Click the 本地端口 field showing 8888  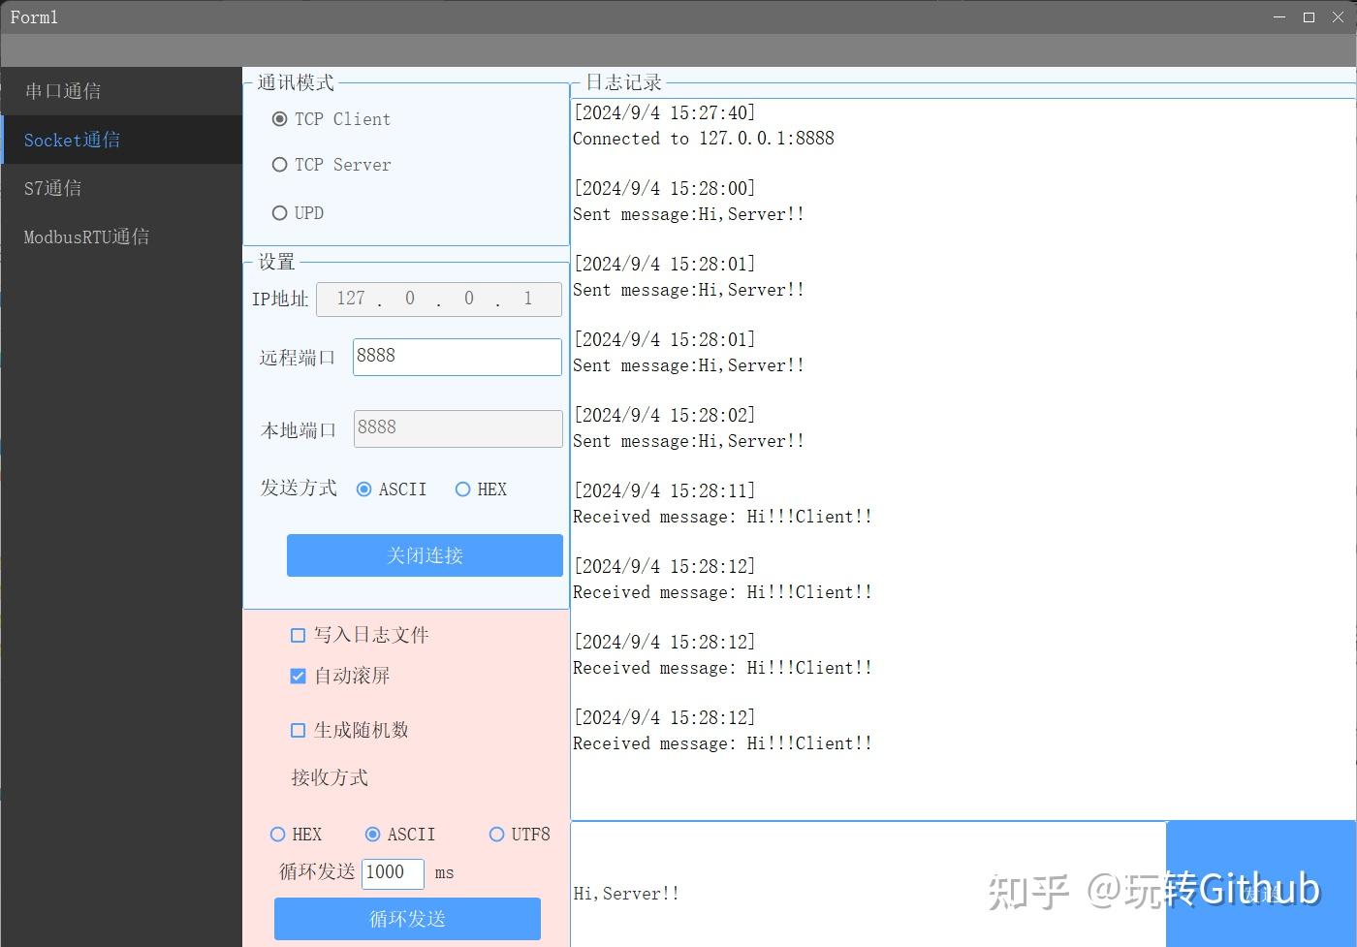[x=458, y=428]
